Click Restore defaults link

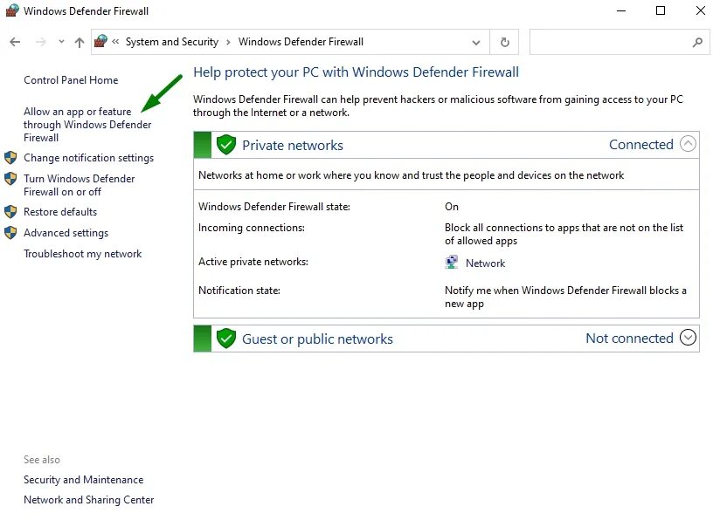coord(60,212)
